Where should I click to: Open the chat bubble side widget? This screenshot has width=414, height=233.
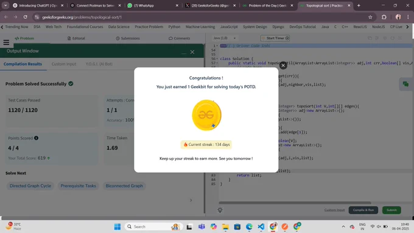406,84
